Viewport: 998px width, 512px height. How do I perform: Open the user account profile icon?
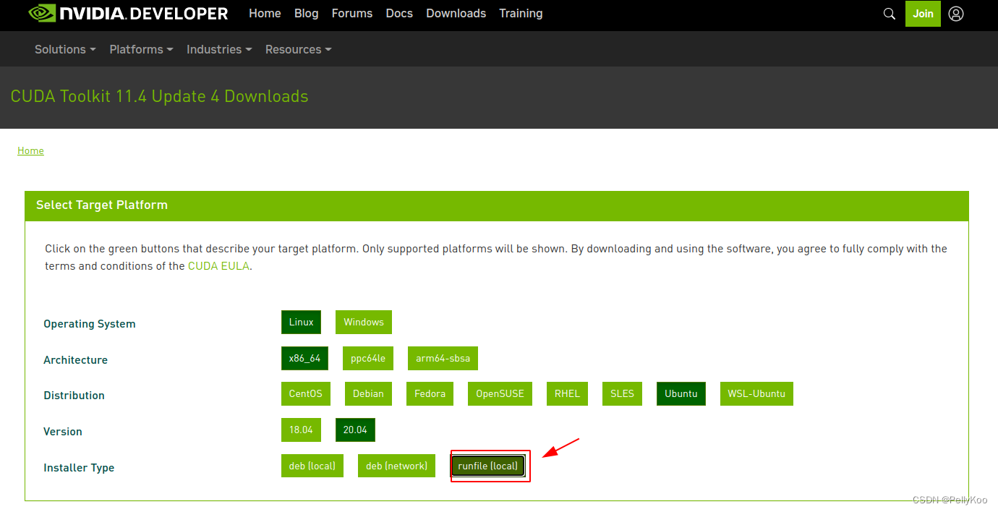pos(956,14)
